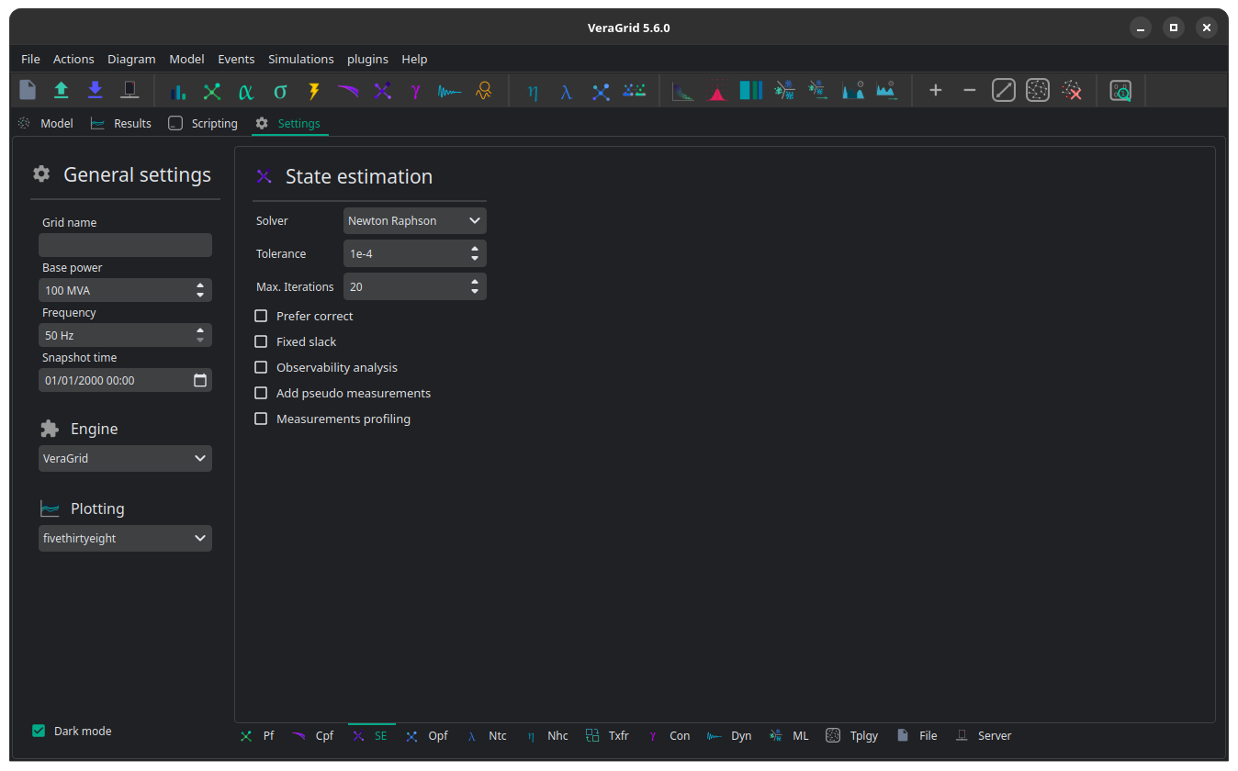
Task: Enable the Prefer correct checkbox
Action: 261,316
